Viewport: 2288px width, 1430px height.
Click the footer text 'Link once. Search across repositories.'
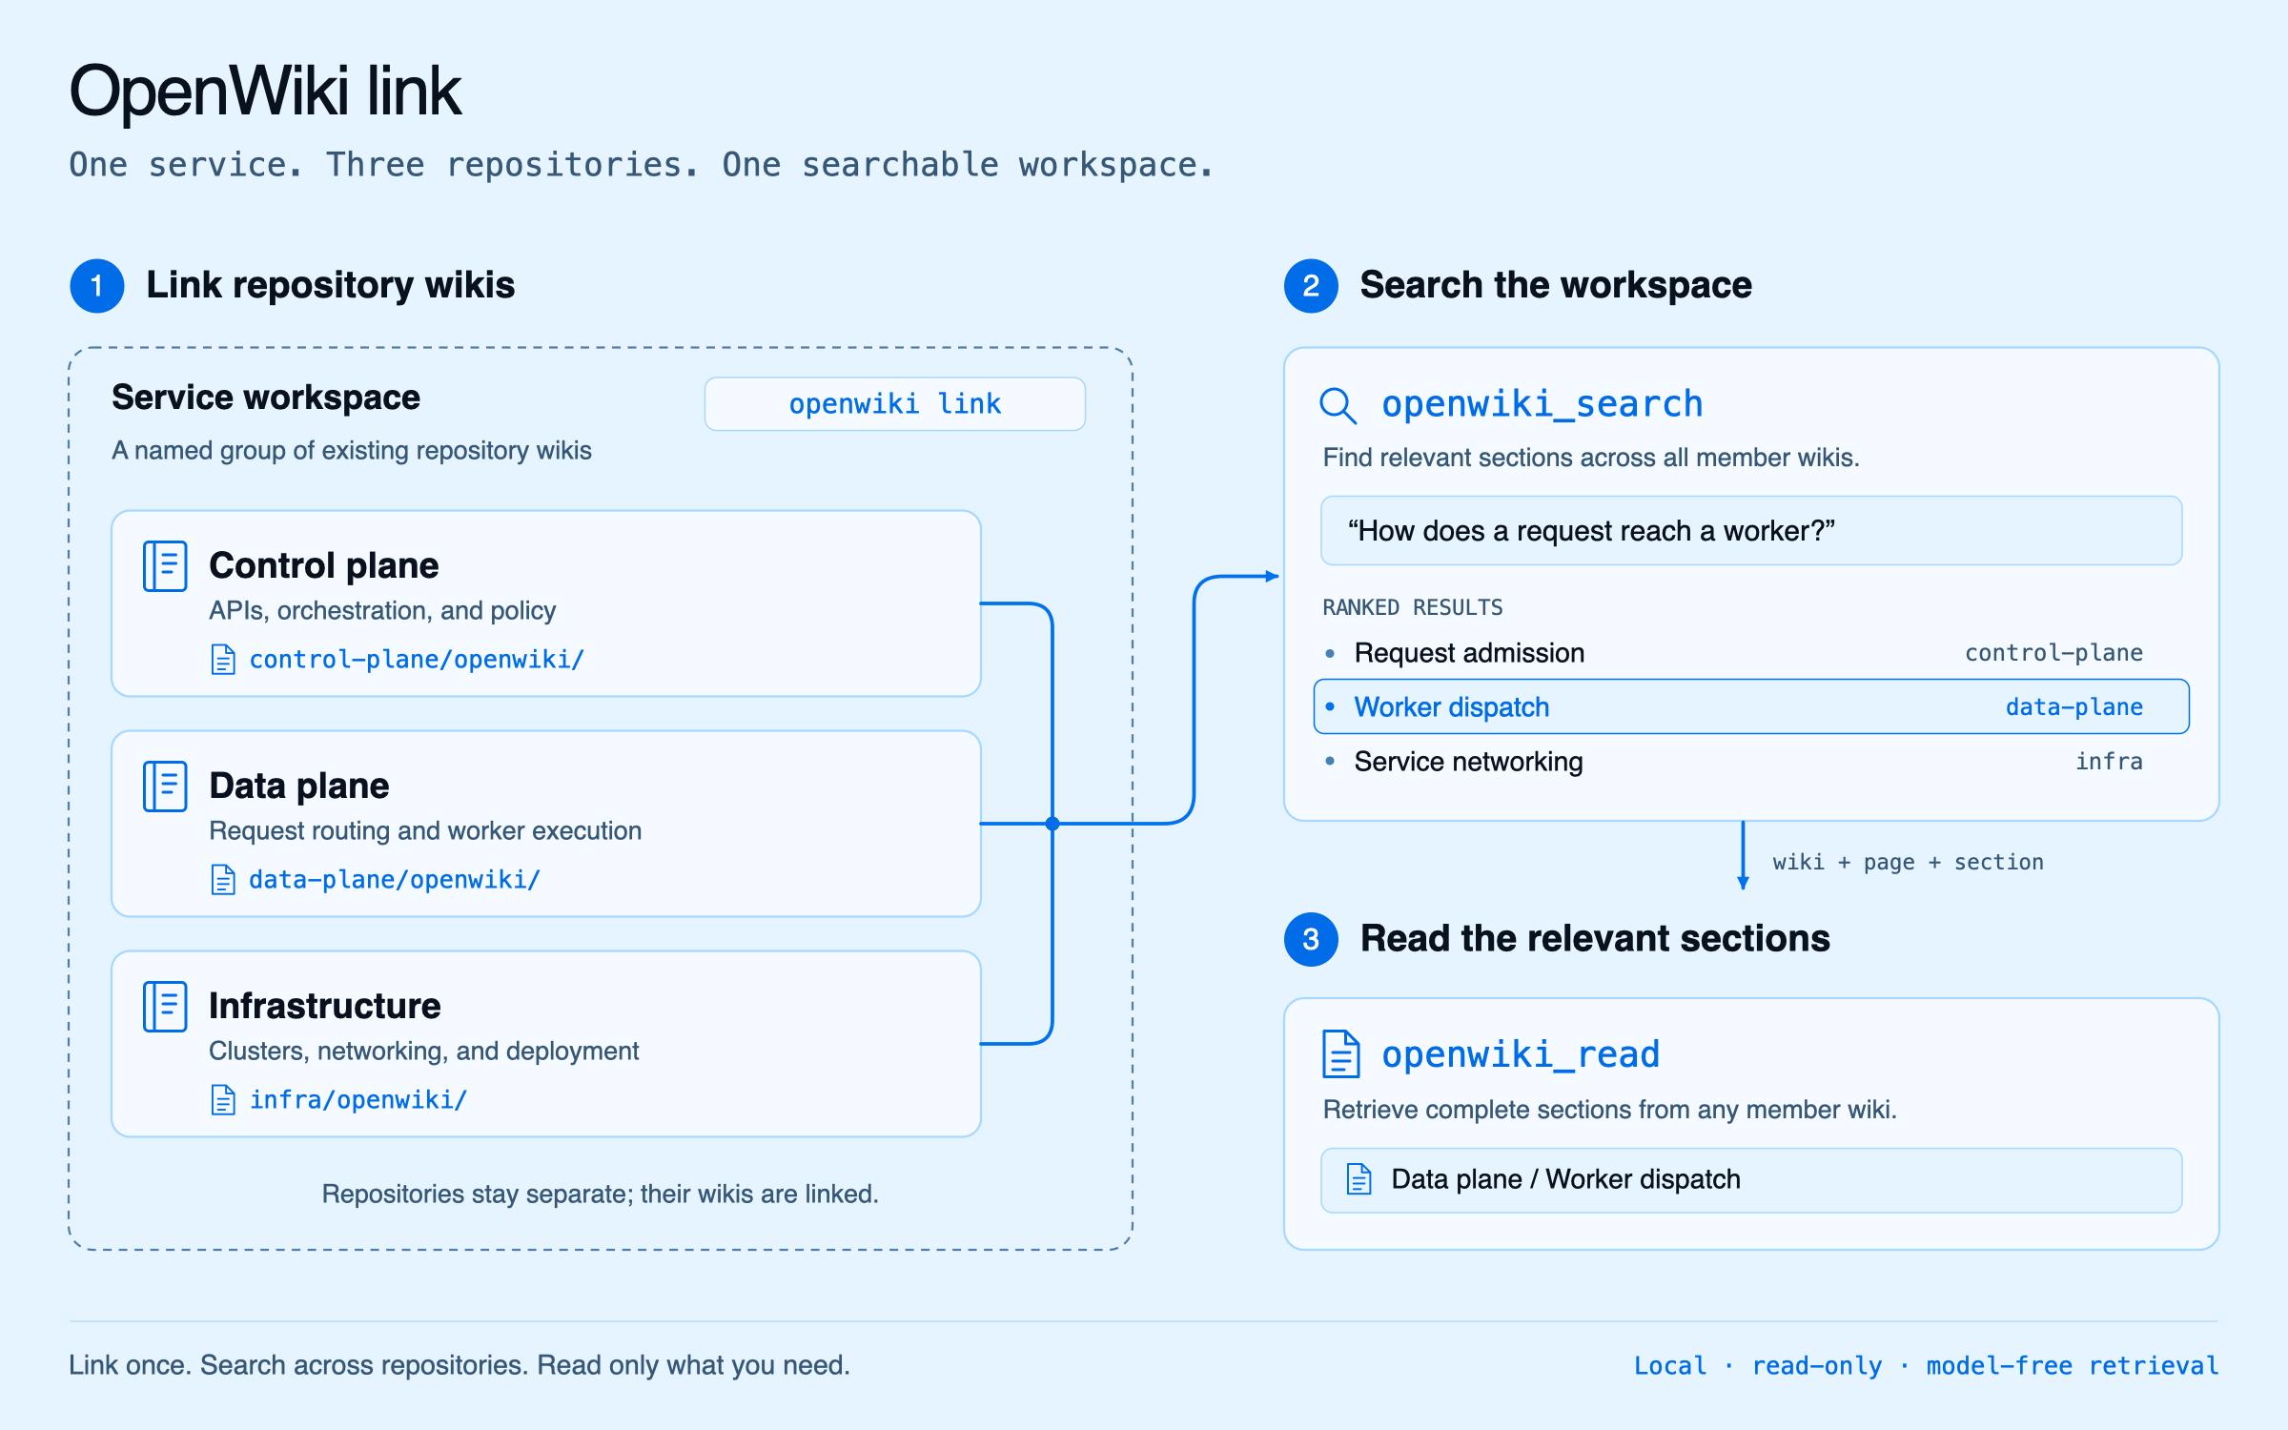coord(299,1366)
